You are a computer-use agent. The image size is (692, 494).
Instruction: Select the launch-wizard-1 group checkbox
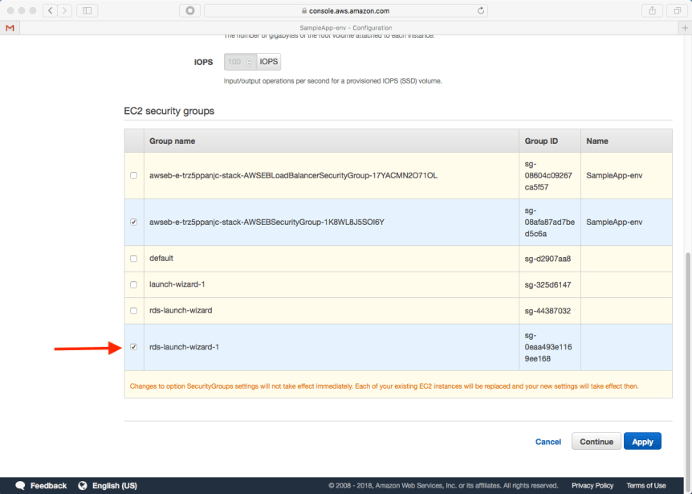click(133, 284)
